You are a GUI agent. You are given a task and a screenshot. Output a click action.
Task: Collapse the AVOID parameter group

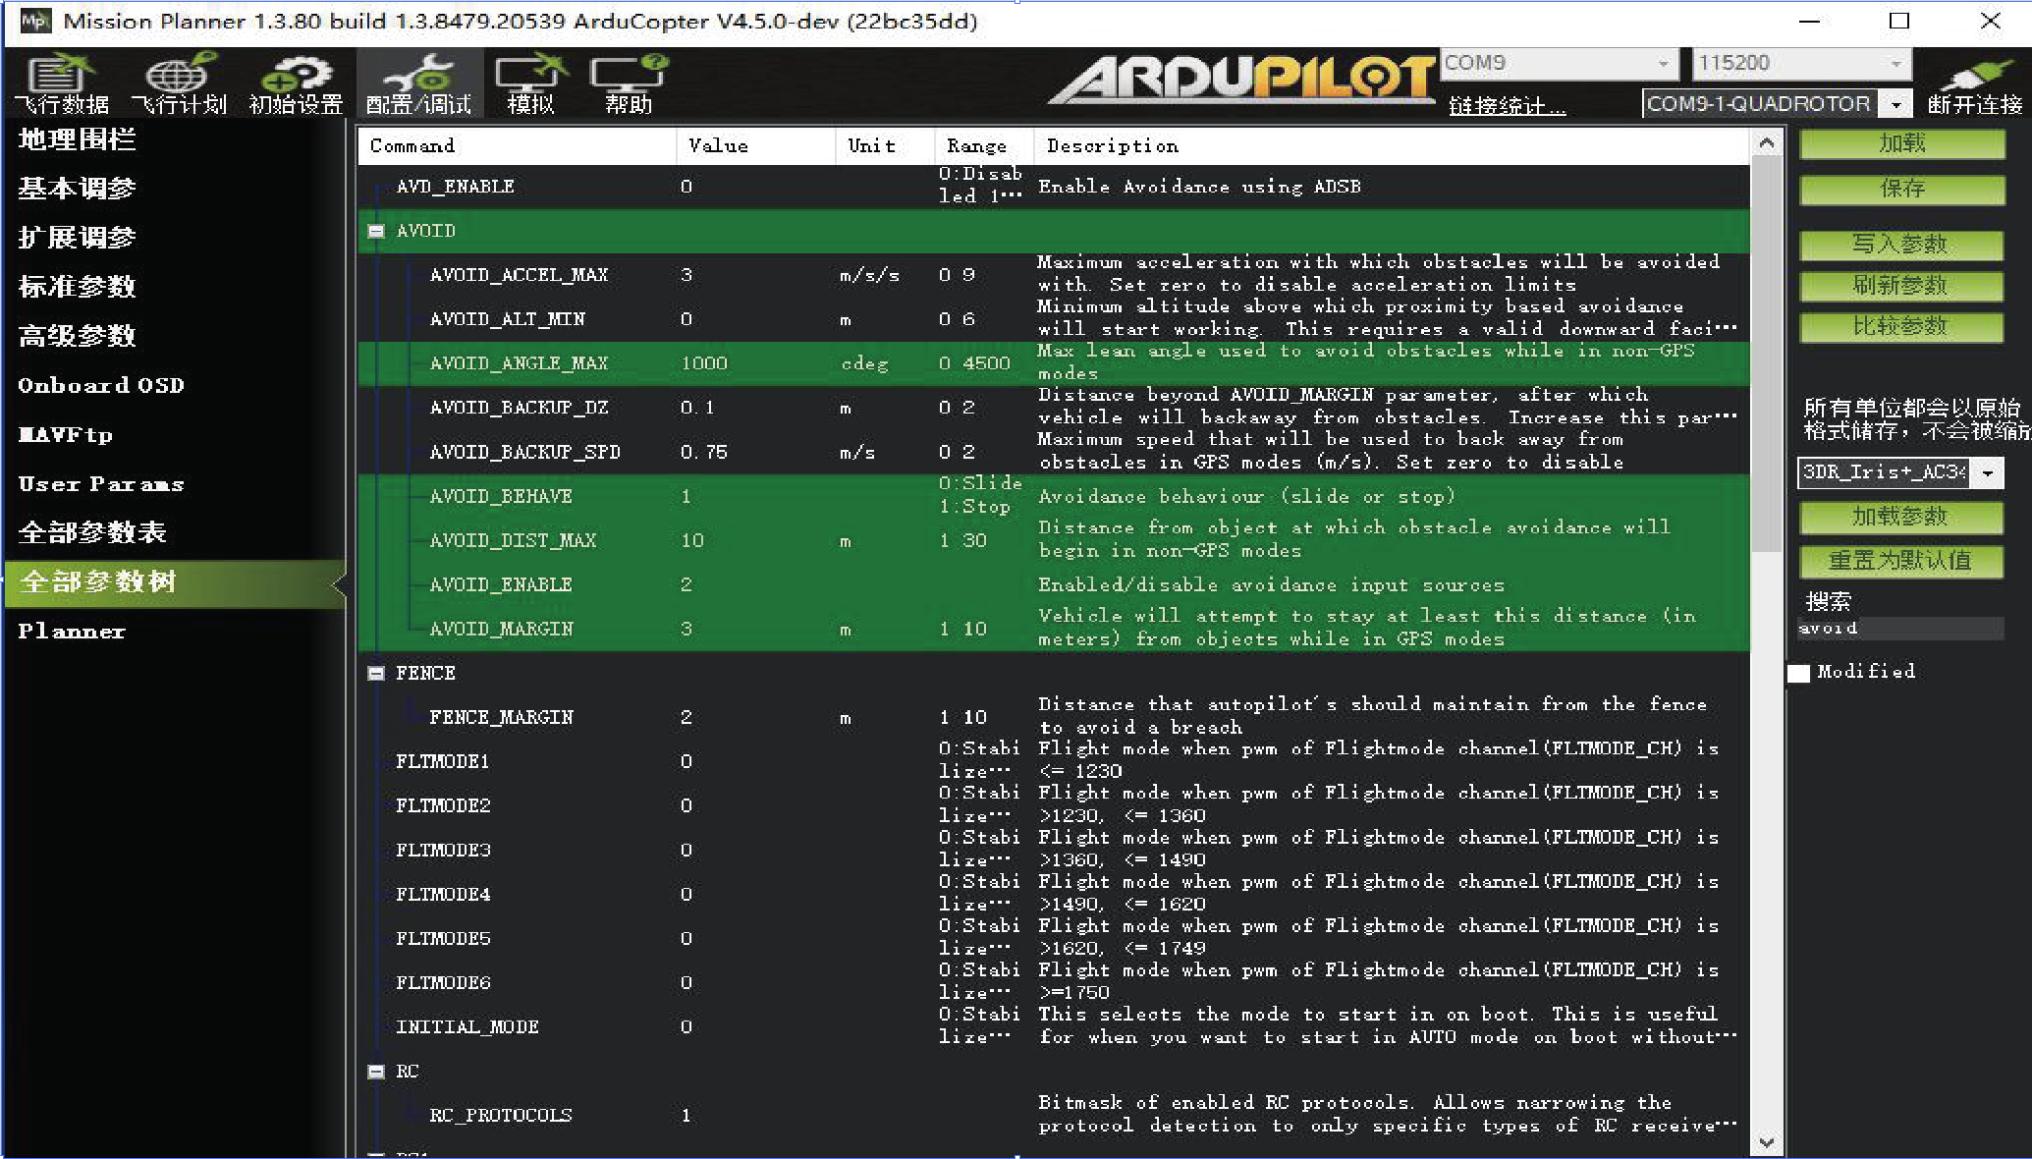(376, 231)
